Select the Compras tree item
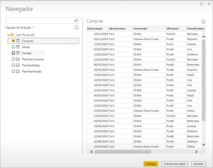Image resolution: width=213 pixels, height=168 pixels. point(43,41)
